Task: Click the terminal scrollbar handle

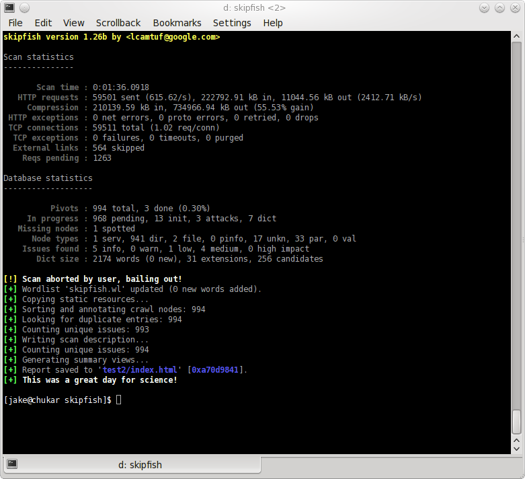Action: tap(516, 422)
